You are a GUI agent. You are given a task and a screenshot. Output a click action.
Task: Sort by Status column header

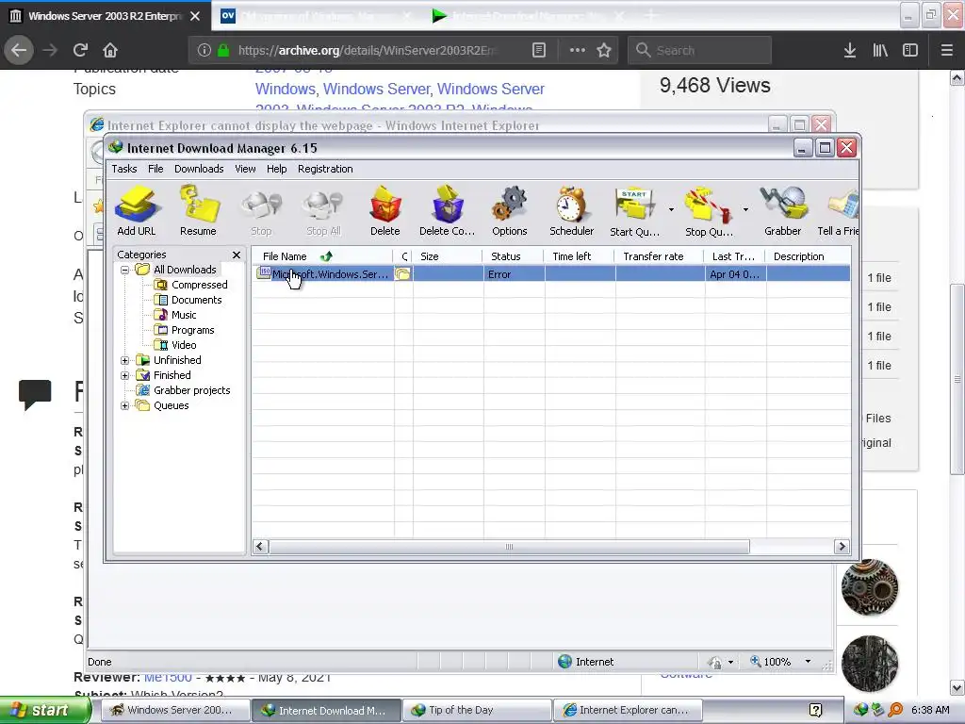point(514,256)
